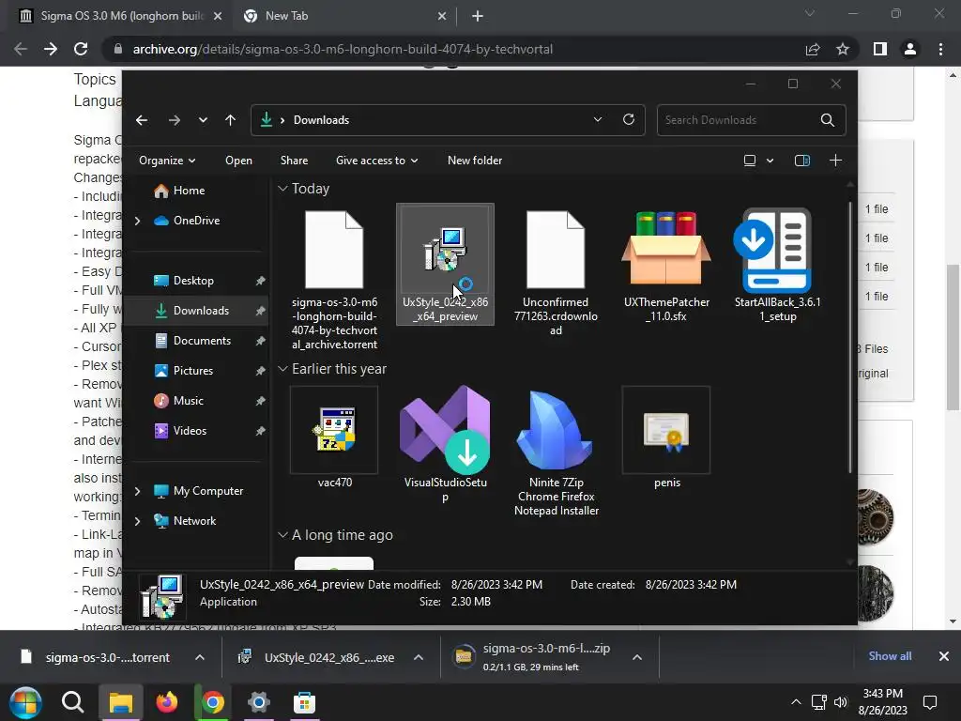The width and height of the screenshot is (961, 721).
Task: Open Chrome three-dot menu
Action: (940, 49)
